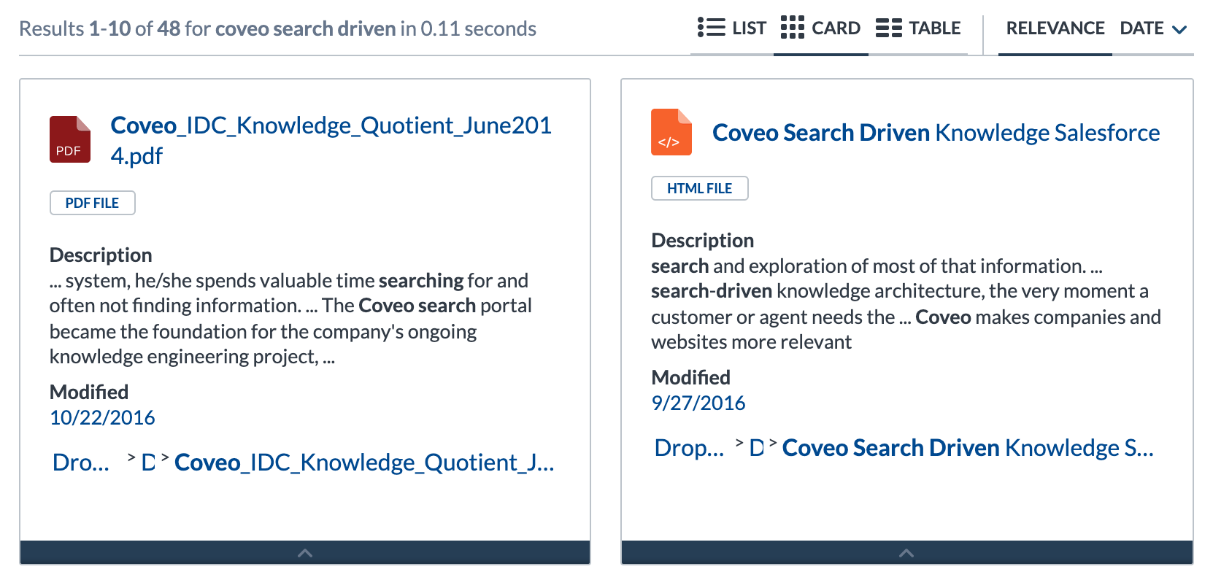Expand HTML card bottom chevron bar

pos(906,553)
